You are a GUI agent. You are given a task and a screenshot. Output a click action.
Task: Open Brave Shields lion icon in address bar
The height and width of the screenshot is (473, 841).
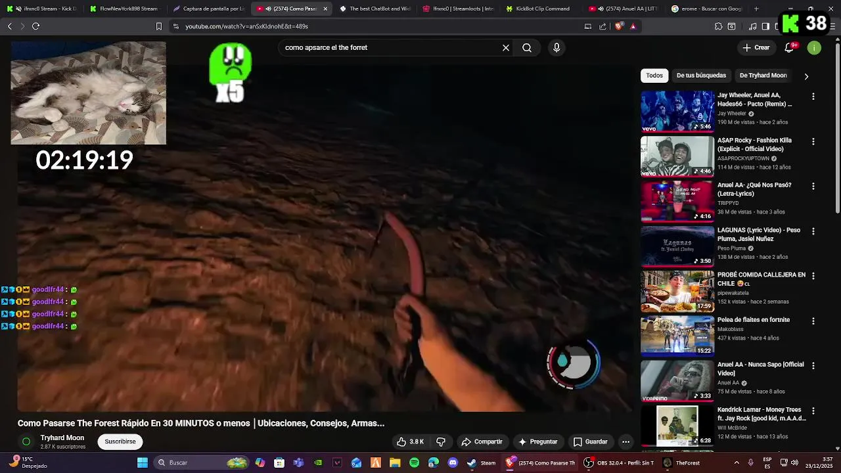(x=619, y=26)
